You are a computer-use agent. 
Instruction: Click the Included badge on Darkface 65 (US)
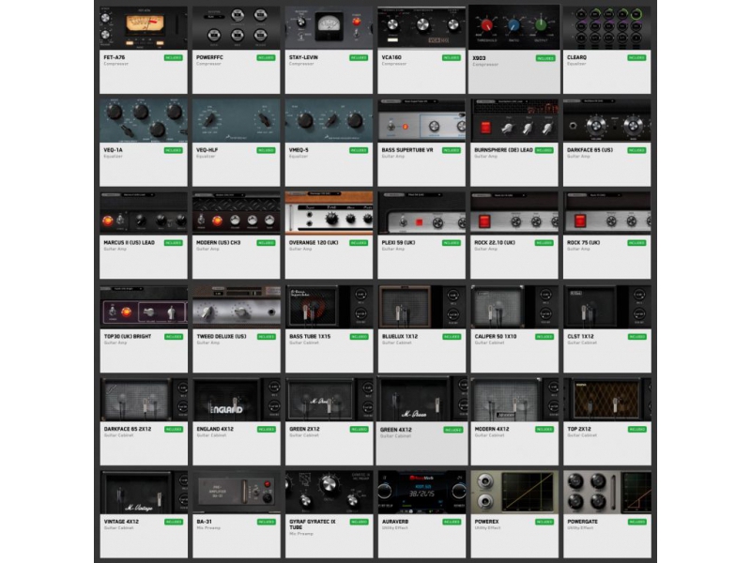636,150
